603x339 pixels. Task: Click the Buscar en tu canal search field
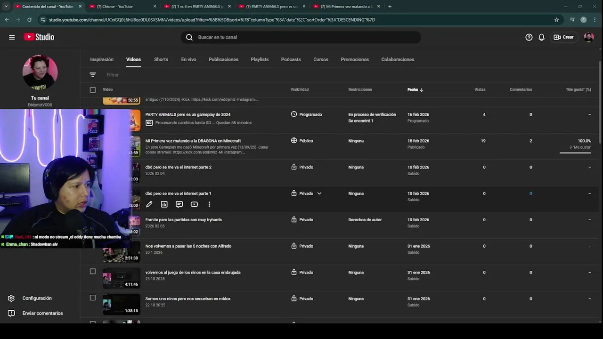click(301, 37)
